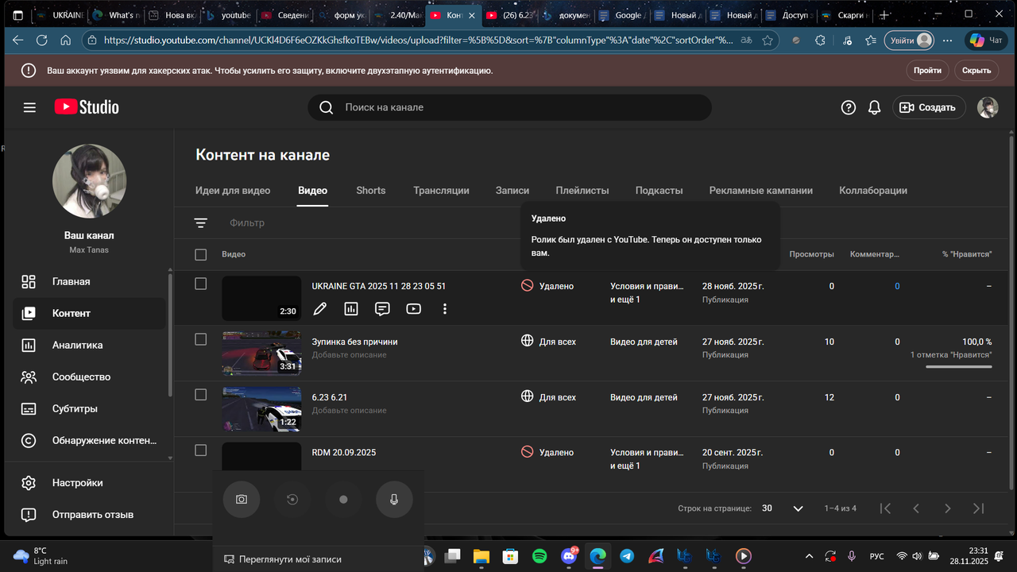This screenshot has width=1017, height=572.
Task: Start recording with the Game Bar record button
Action: click(343, 500)
